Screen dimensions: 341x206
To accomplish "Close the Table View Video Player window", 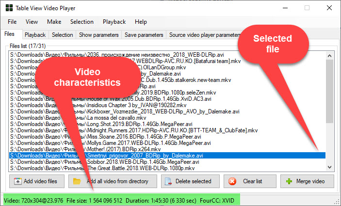I will point(329,8).
